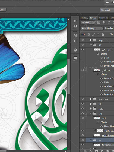The width and height of the screenshot is (114, 152).
Task: Open the Paragraph panel icon
Action: pos(75,41)
